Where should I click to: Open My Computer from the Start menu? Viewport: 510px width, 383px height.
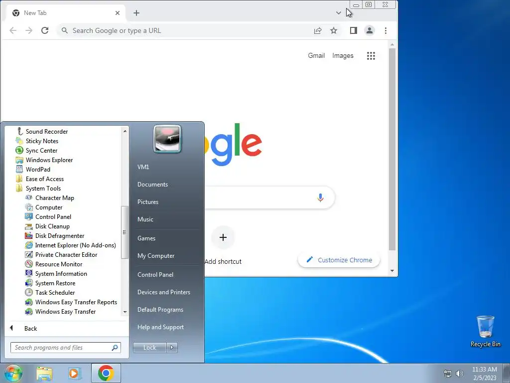pos(156,256)
